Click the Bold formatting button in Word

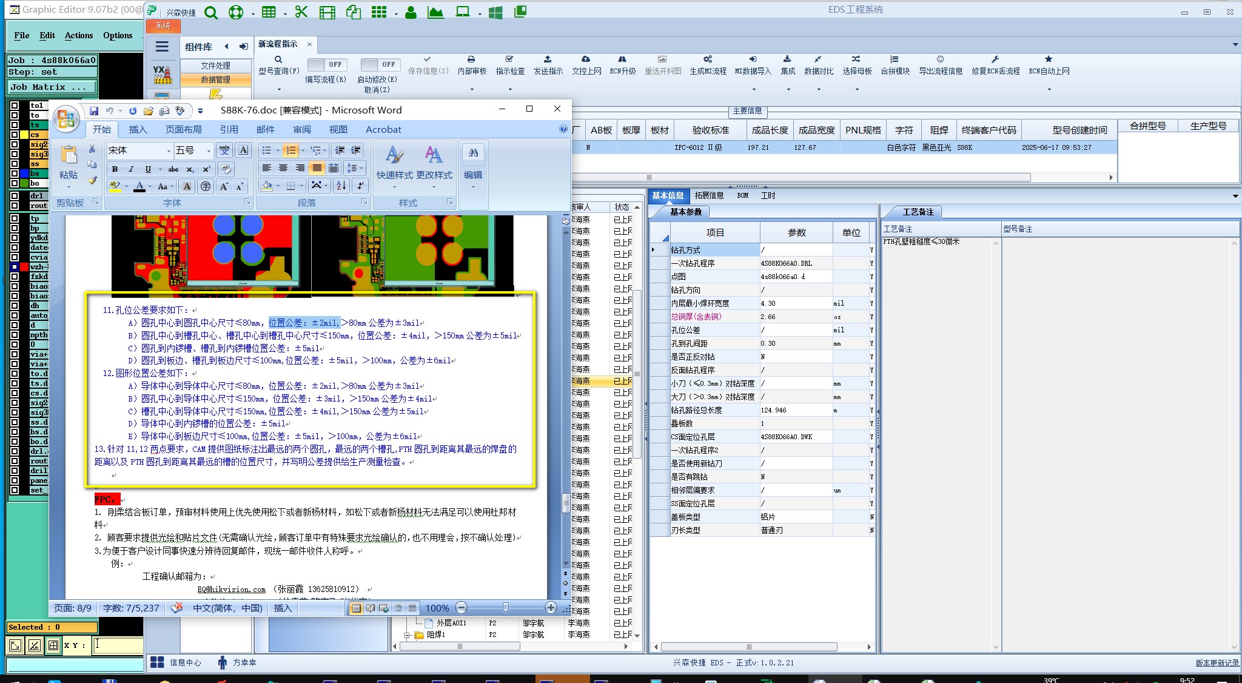click(x=115, y=169)
